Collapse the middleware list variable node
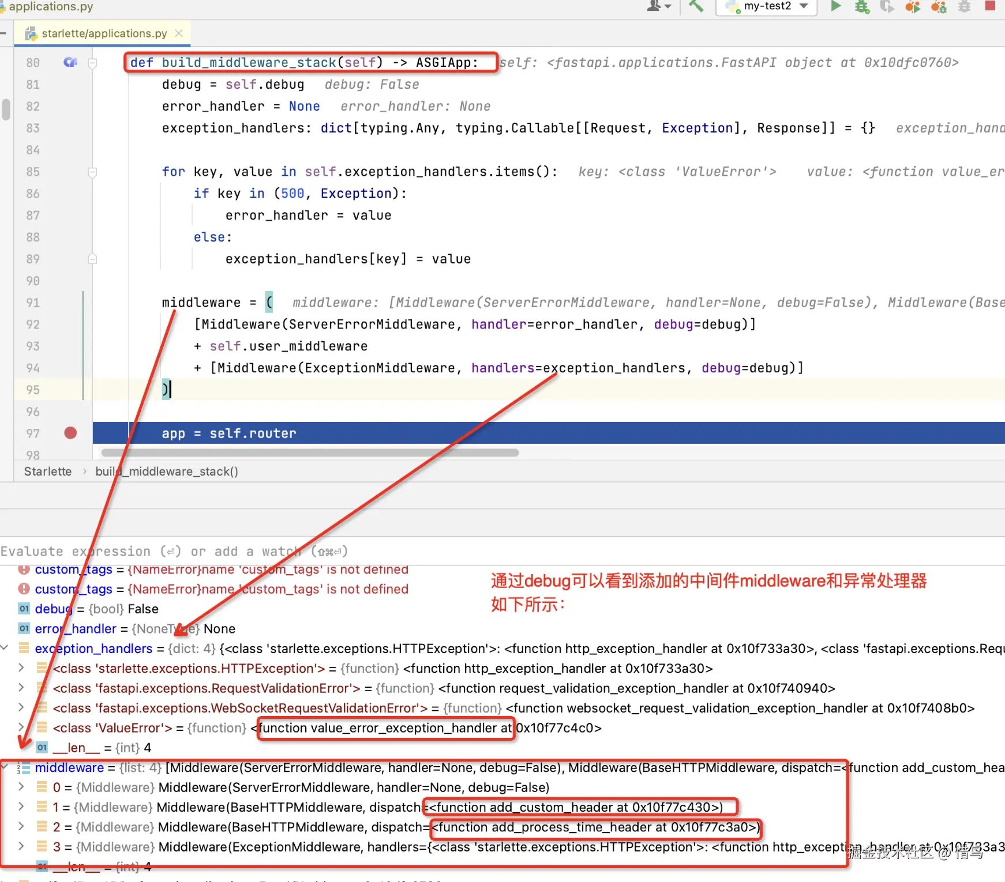 (x=5, y=767)
